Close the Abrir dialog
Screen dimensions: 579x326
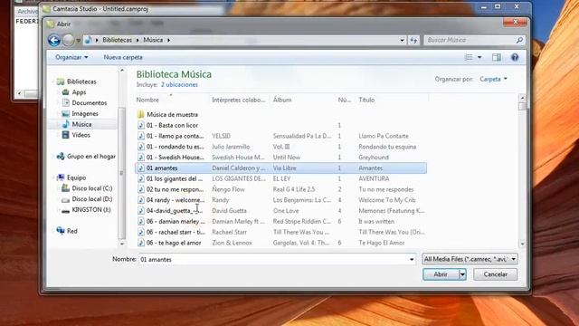point(516,23)
